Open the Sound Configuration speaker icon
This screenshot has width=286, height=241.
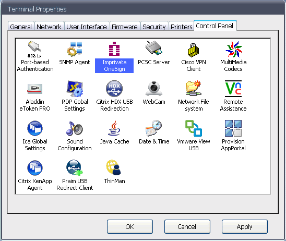coord(75,128)
